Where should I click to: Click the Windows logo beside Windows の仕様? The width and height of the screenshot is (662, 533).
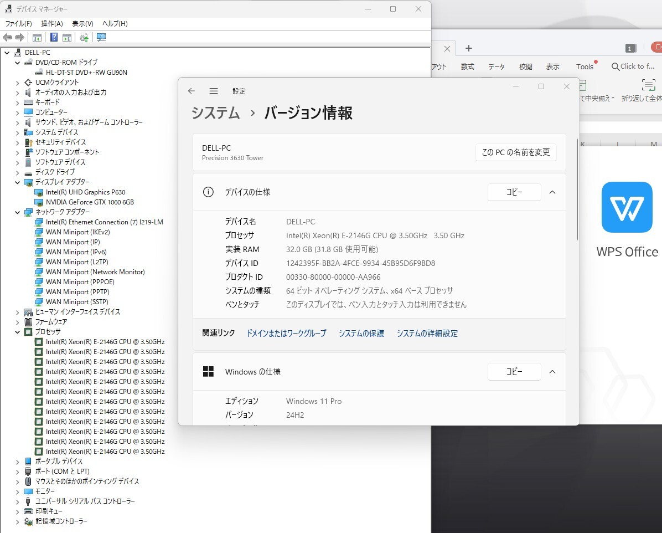point(208,372)
